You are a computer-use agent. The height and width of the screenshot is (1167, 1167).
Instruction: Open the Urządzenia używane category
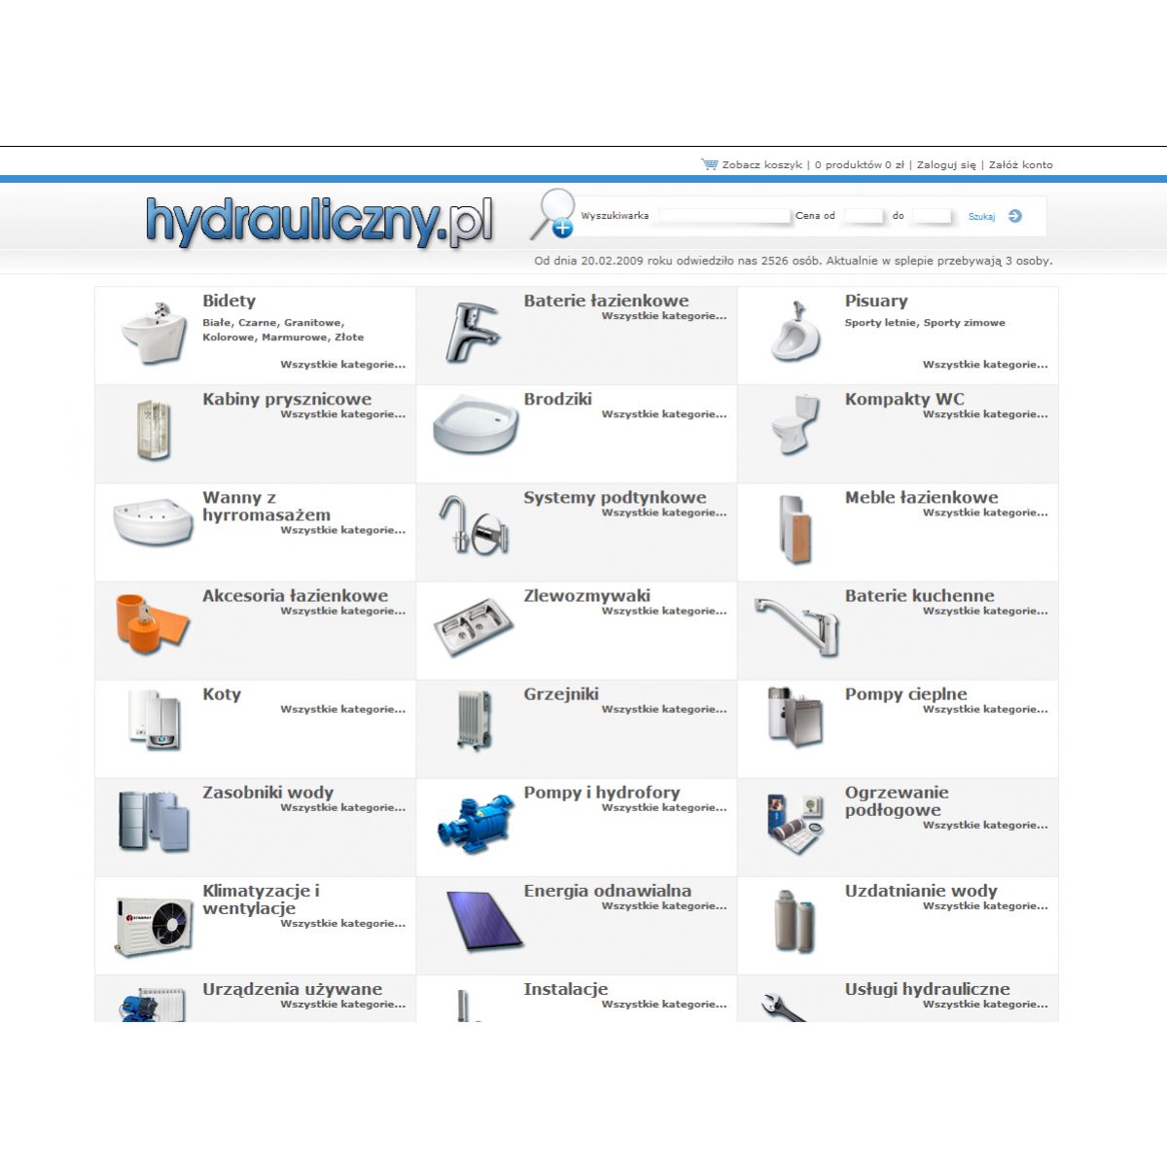pyautogui.click(x=292, y=988)
